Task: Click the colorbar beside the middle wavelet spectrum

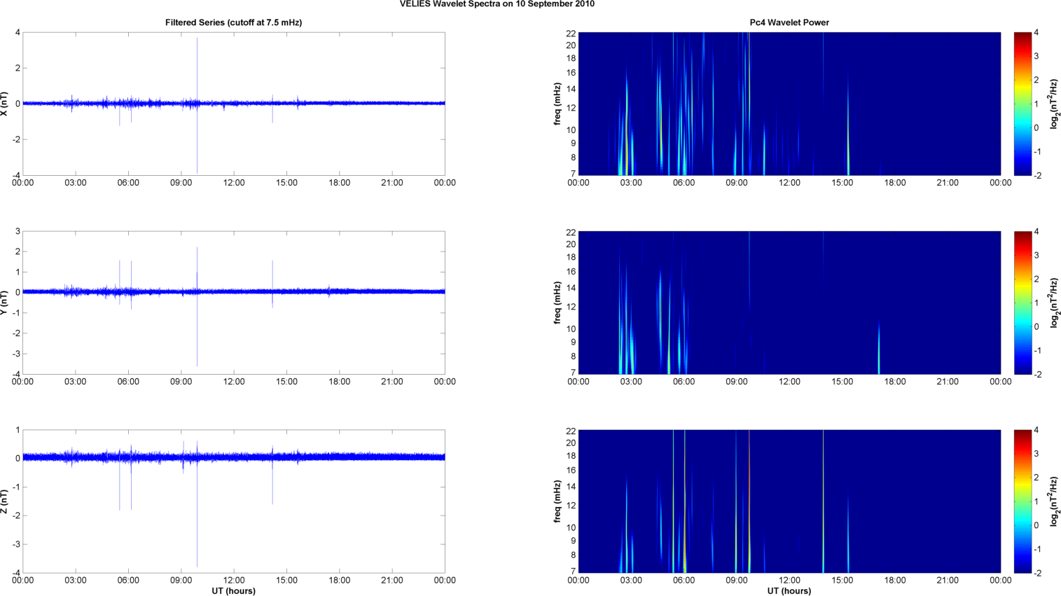Action: 1022,303
